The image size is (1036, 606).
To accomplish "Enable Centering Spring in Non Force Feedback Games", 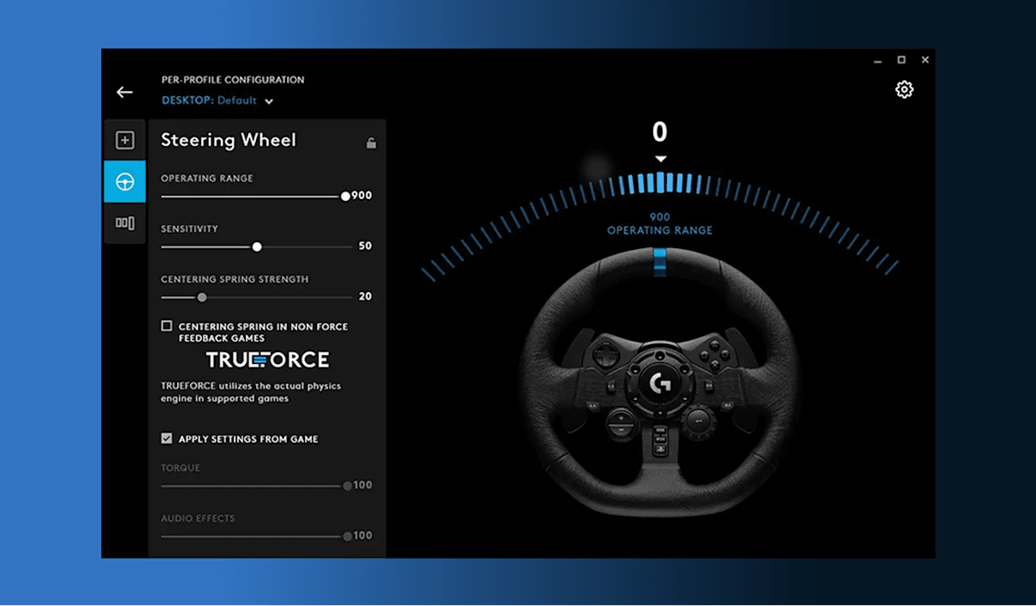I will (167, 326).
